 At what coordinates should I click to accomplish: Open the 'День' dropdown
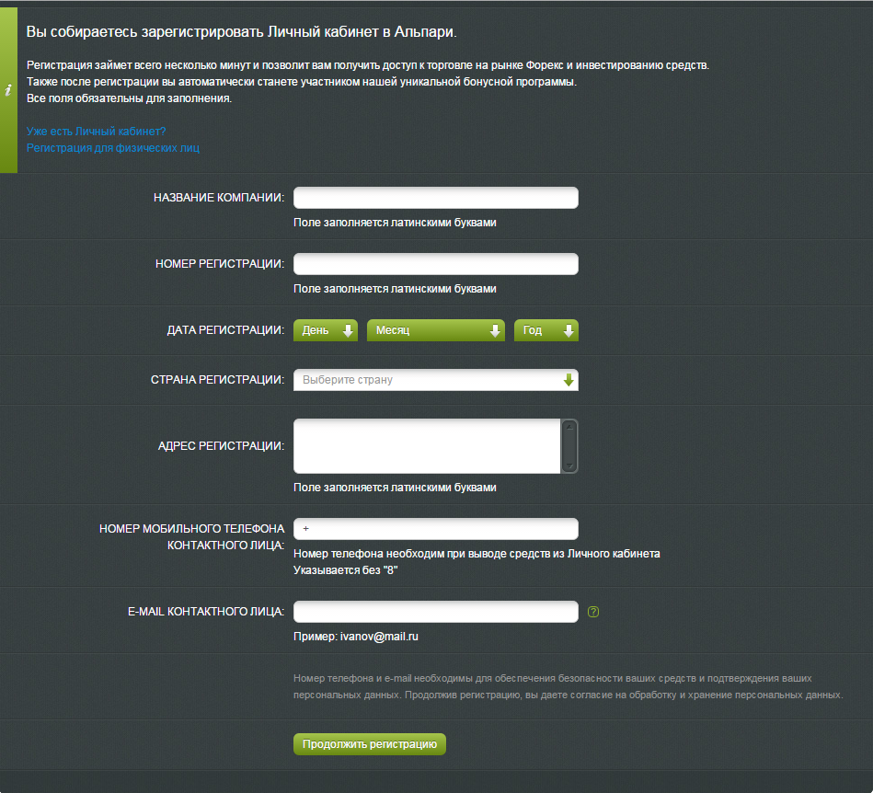325,330
